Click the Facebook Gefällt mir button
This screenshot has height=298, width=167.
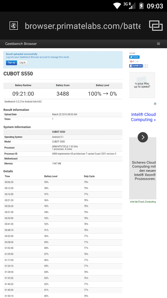136,66
